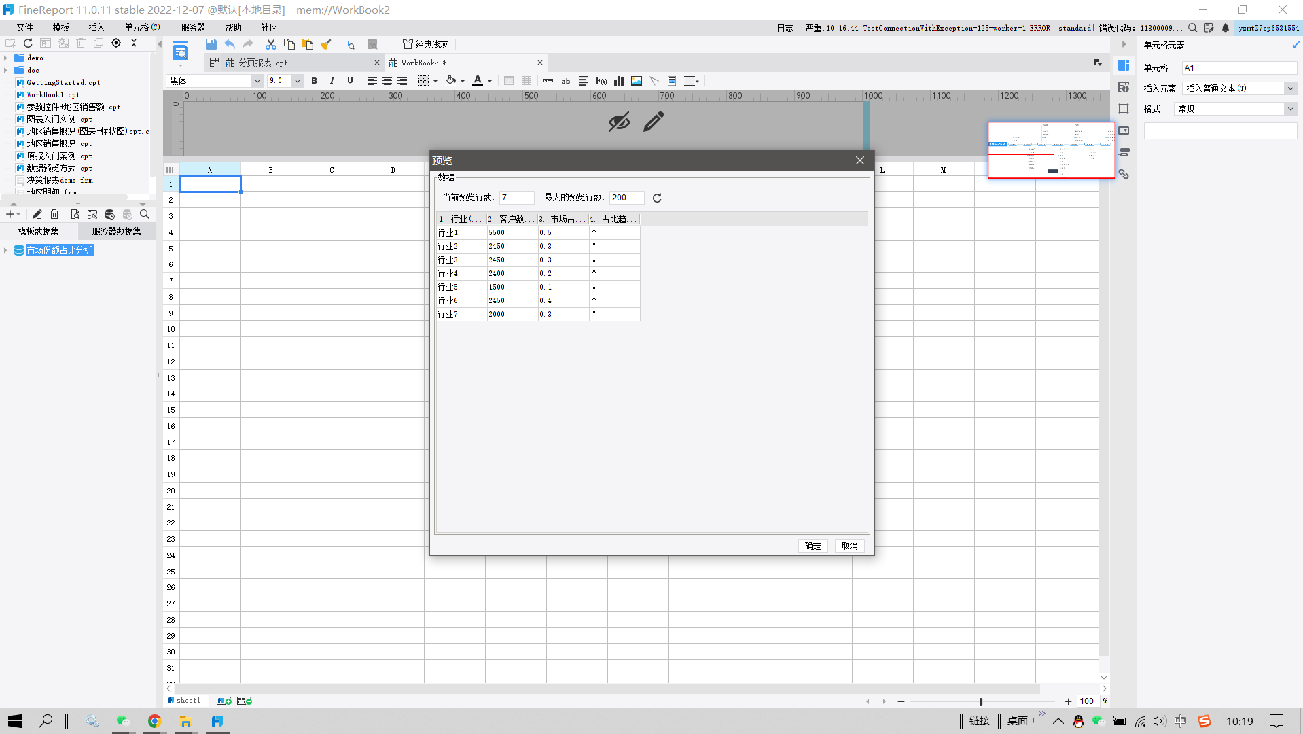Screen dimensions: 1303x734
Task: Select the format painter brush icon
Action: (326, 44)
